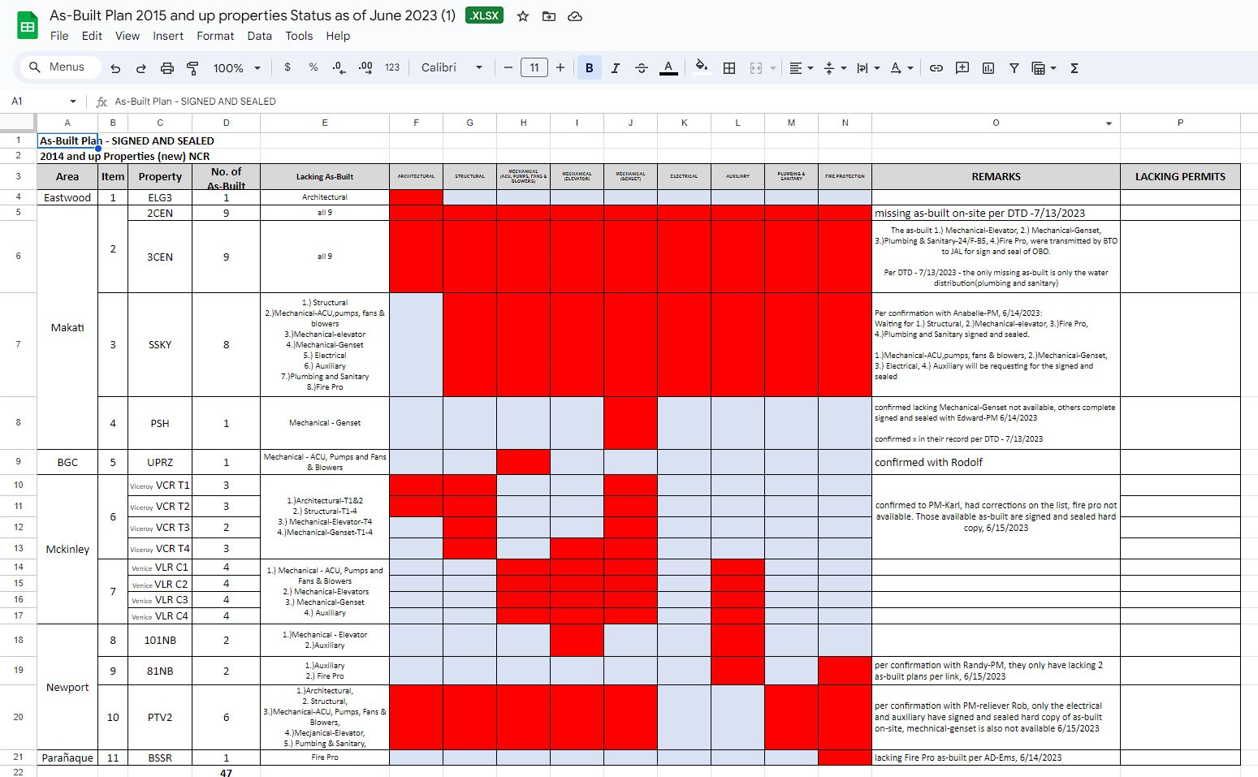Image resolution: width=1258 pixels, height=777 pixels.
Task: Insert a chart
Action: (988, 68)
